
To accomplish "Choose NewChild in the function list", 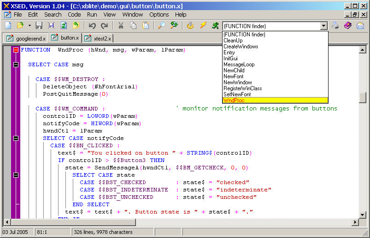I will (x=275, y=70).
